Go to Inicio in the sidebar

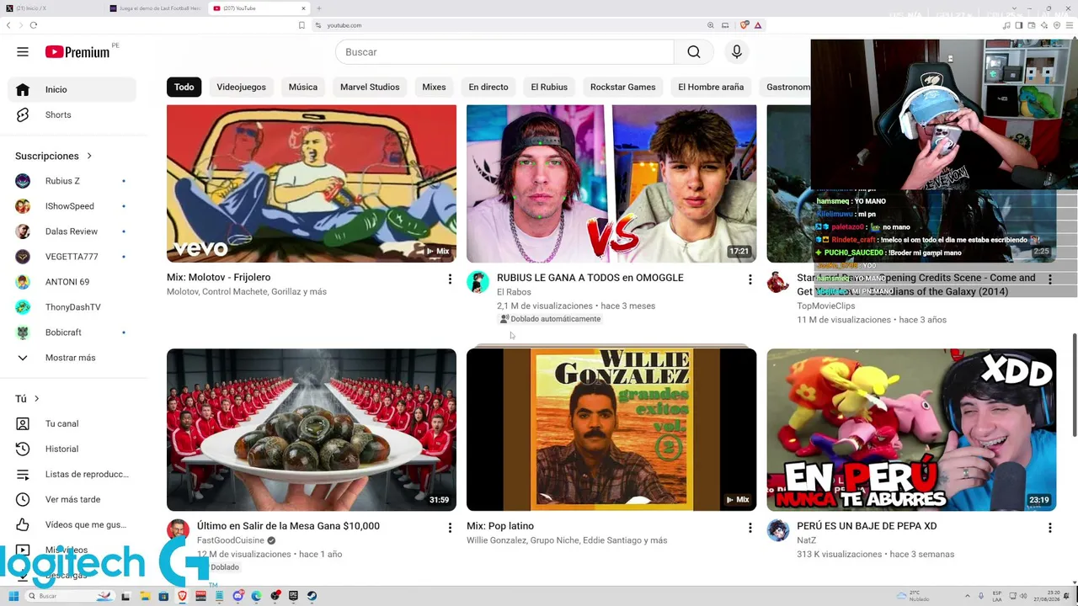[x=72, y=89]
